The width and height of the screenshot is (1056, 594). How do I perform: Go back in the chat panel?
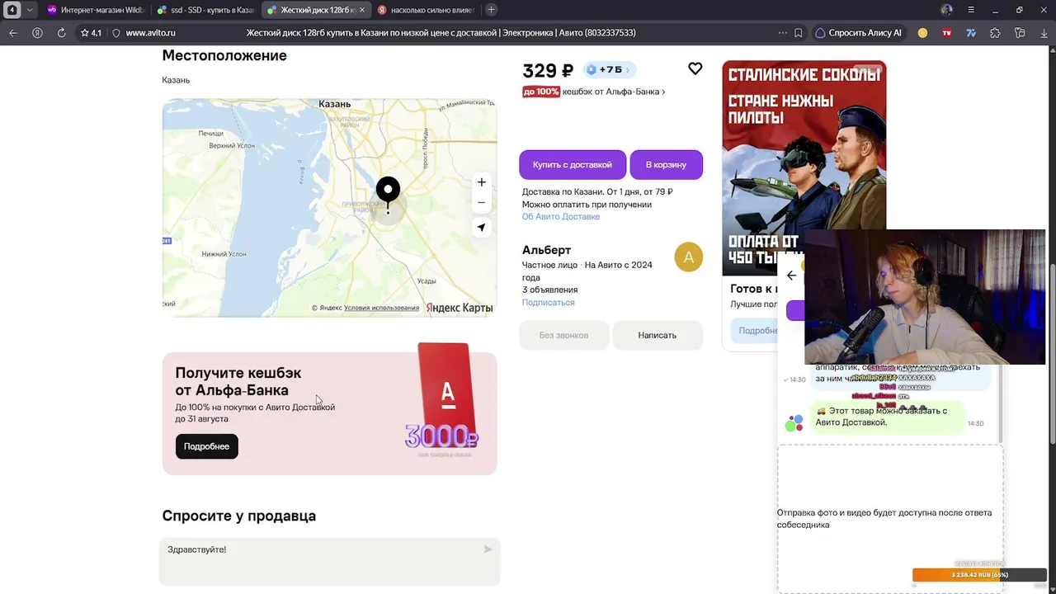791,276
